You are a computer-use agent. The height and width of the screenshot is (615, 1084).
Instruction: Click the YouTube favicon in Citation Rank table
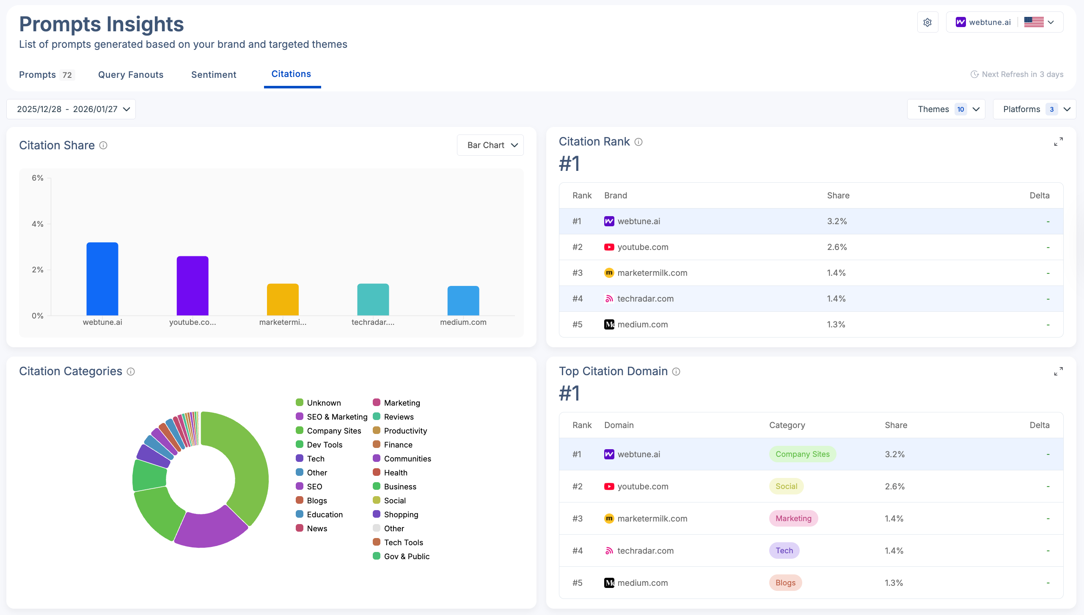tap(609, 247)
